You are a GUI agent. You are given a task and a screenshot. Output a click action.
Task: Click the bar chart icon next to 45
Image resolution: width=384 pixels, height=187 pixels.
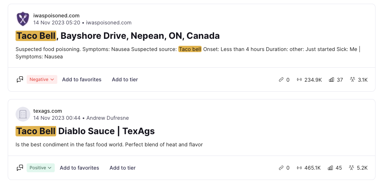(x=330, y=168)
